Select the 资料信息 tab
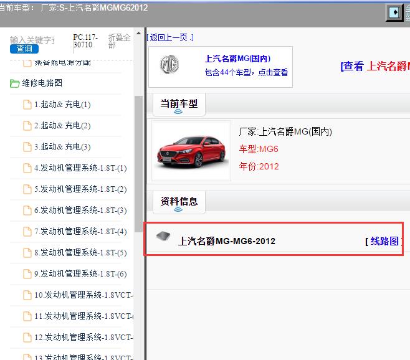This screenshot has height=360, width=410. pos(179,202)
